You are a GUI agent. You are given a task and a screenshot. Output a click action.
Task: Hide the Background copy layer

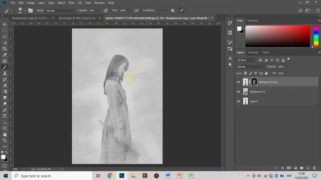pos(239,82)
